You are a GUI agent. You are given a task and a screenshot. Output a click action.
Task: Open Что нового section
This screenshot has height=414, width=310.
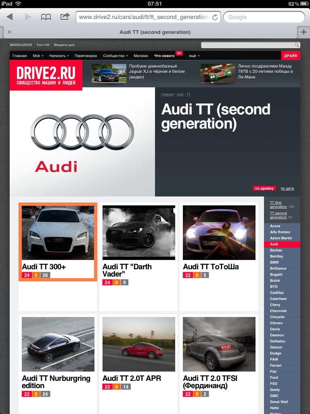[164, 56]
